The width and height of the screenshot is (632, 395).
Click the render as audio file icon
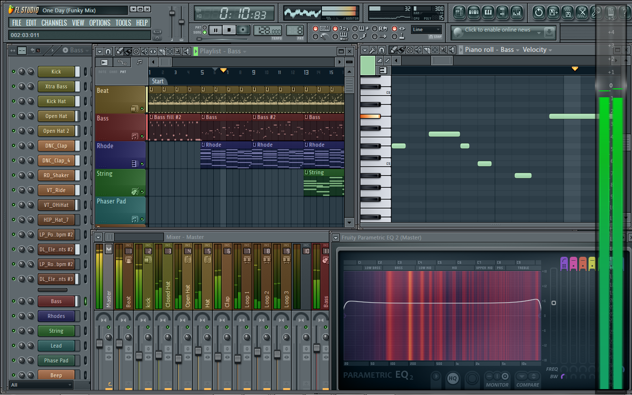[568, 12]
